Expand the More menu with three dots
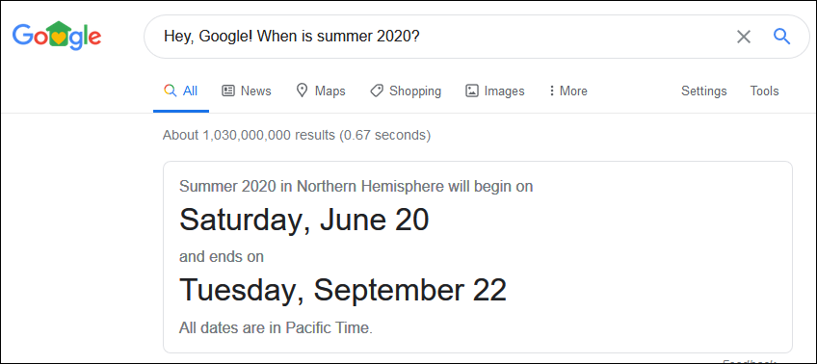The height and width of the screenshot is (364, 817). (567, 91)
